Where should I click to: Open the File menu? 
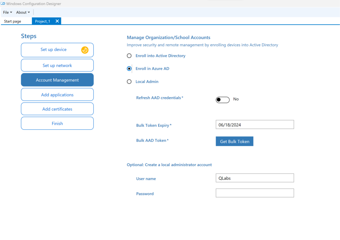7,12
